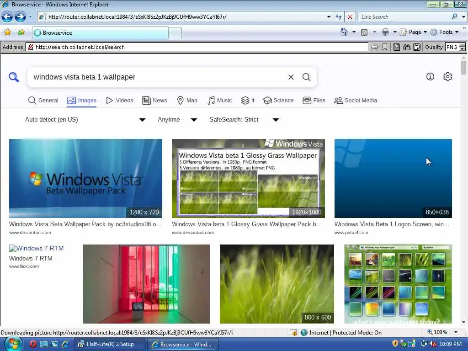Expand address bar URL history dropdown

pos(329,17)
